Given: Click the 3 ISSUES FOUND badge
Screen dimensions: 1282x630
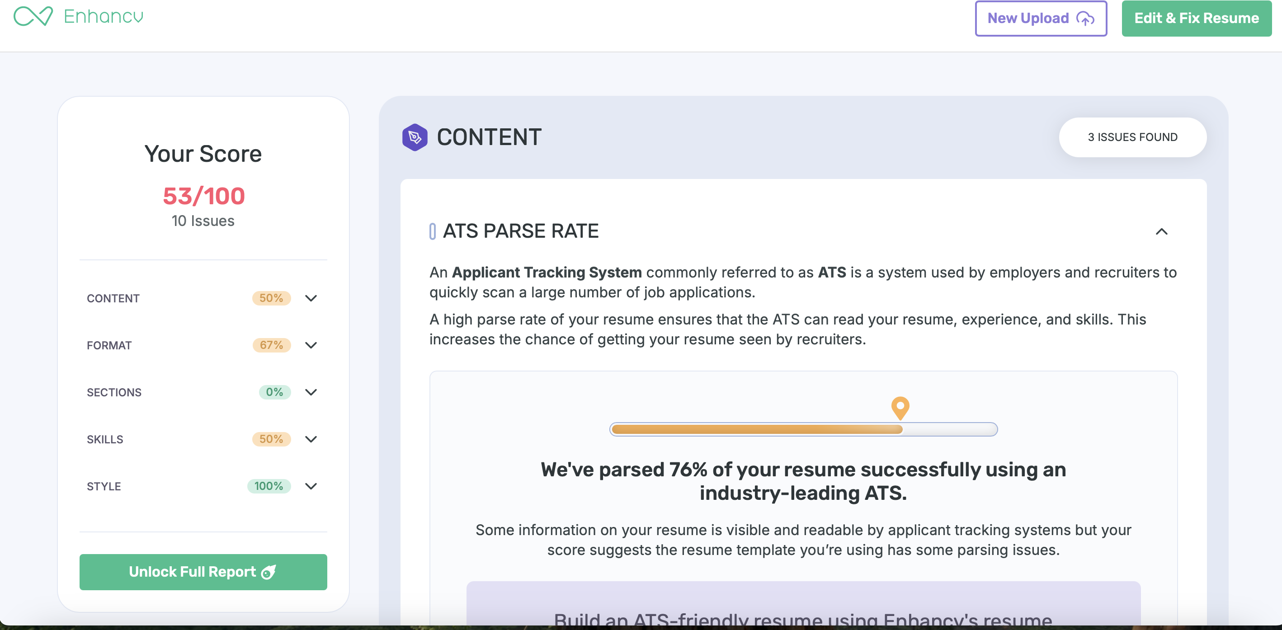Looking at the screenshot, I should (1132, 137).
